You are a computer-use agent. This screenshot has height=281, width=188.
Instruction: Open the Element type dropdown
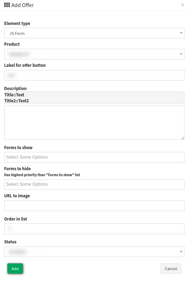[94, 33]
